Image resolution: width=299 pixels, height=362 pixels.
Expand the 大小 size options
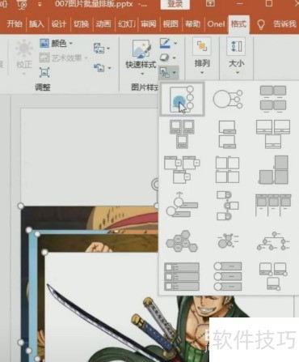tap(236, 56)
